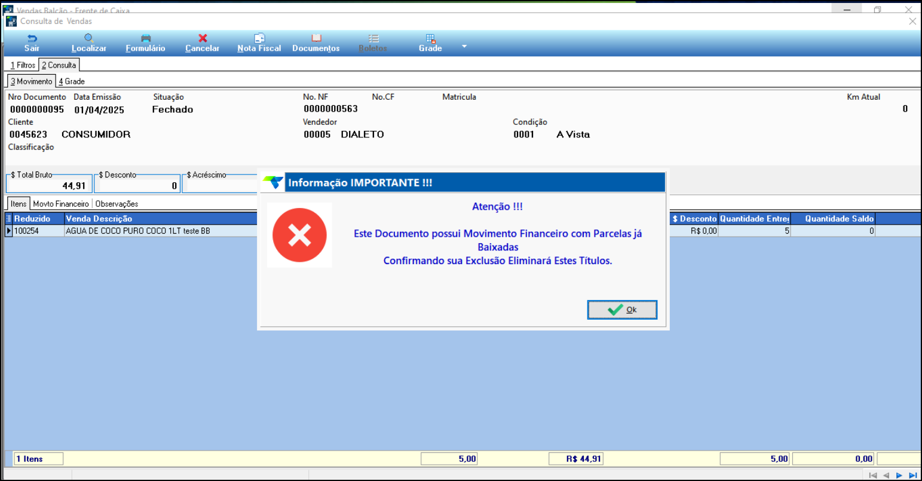Click the Formulário printer icon
922x481 pixels.
(146, 38)
